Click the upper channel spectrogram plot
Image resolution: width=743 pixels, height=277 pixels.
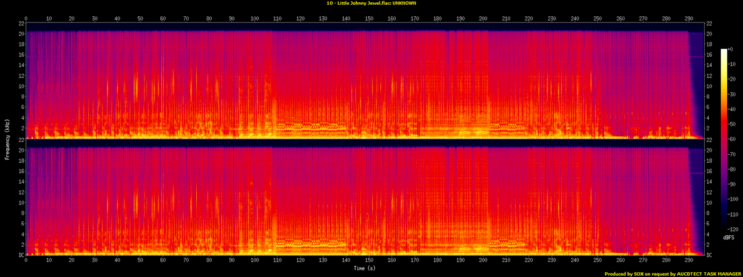(365, 80)
